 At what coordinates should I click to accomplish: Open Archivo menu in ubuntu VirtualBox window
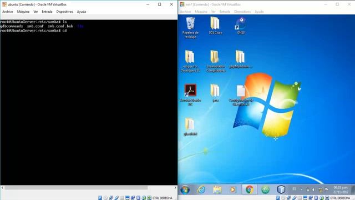click(7, 12)
